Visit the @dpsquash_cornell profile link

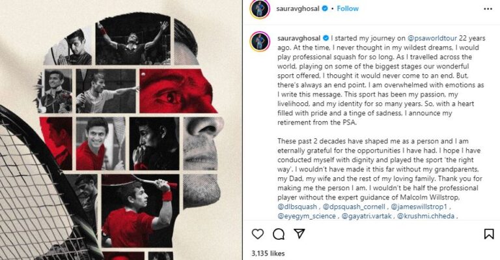click(354, 207)
